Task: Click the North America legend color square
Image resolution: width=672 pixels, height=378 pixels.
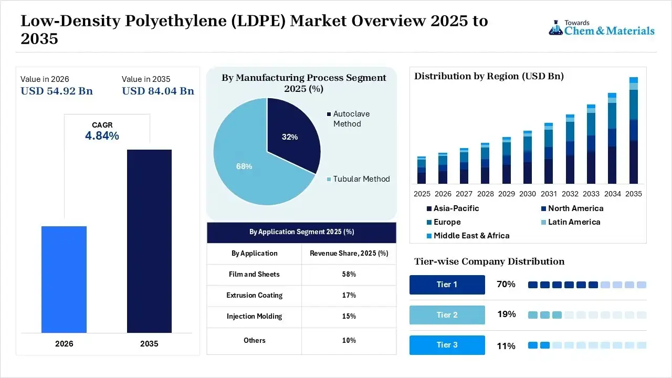Action: click(543, 208)
